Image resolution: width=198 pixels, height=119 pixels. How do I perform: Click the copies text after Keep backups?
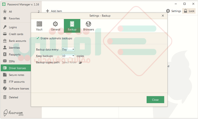80,56
